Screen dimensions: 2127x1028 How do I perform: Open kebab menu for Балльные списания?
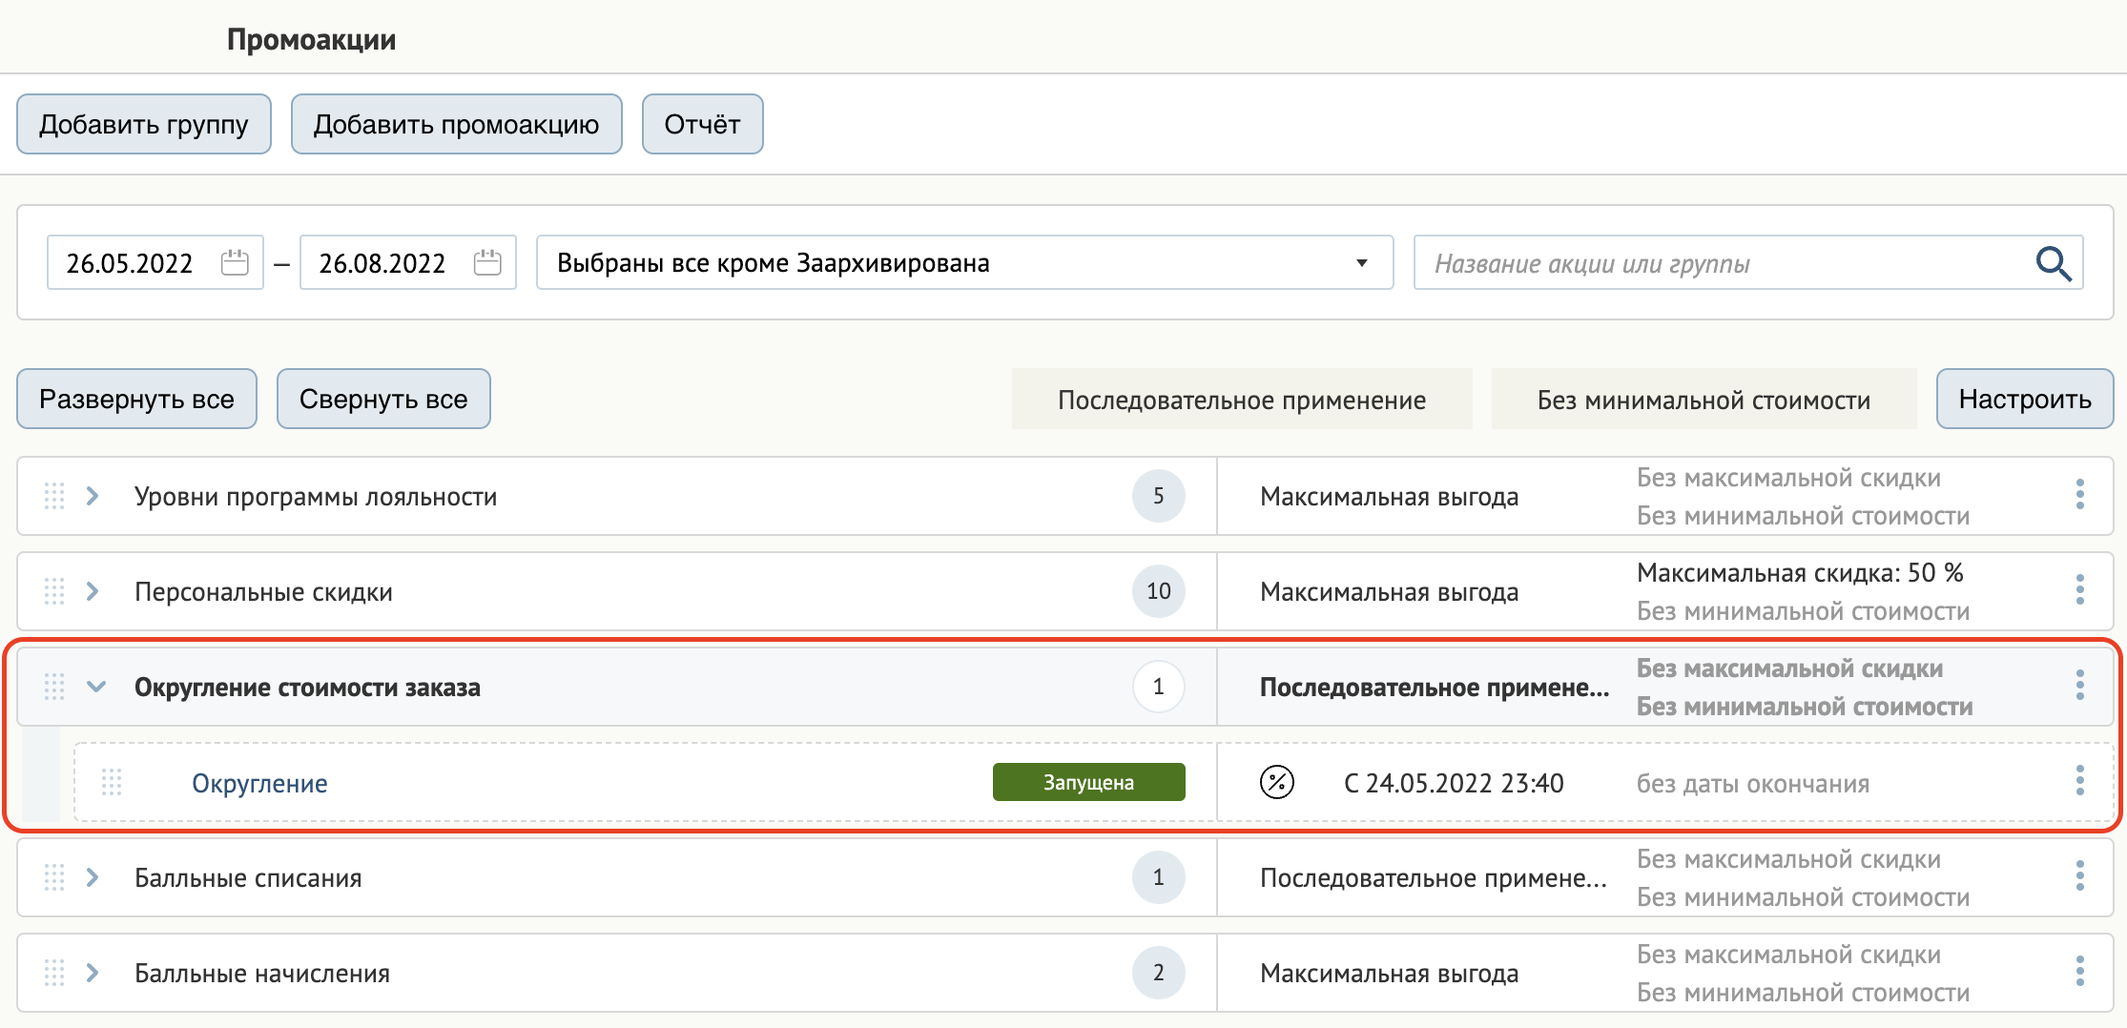(x=2080, y=876)
